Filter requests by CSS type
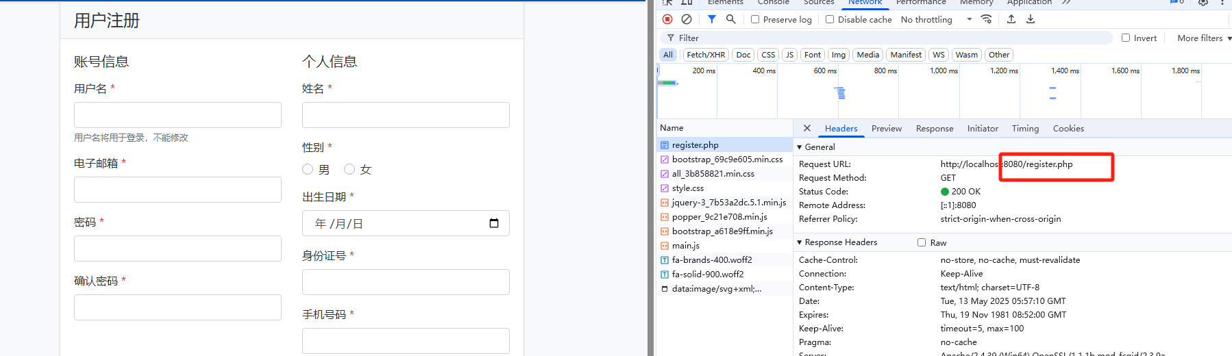The image size is (1232, 356). point(768,55)
